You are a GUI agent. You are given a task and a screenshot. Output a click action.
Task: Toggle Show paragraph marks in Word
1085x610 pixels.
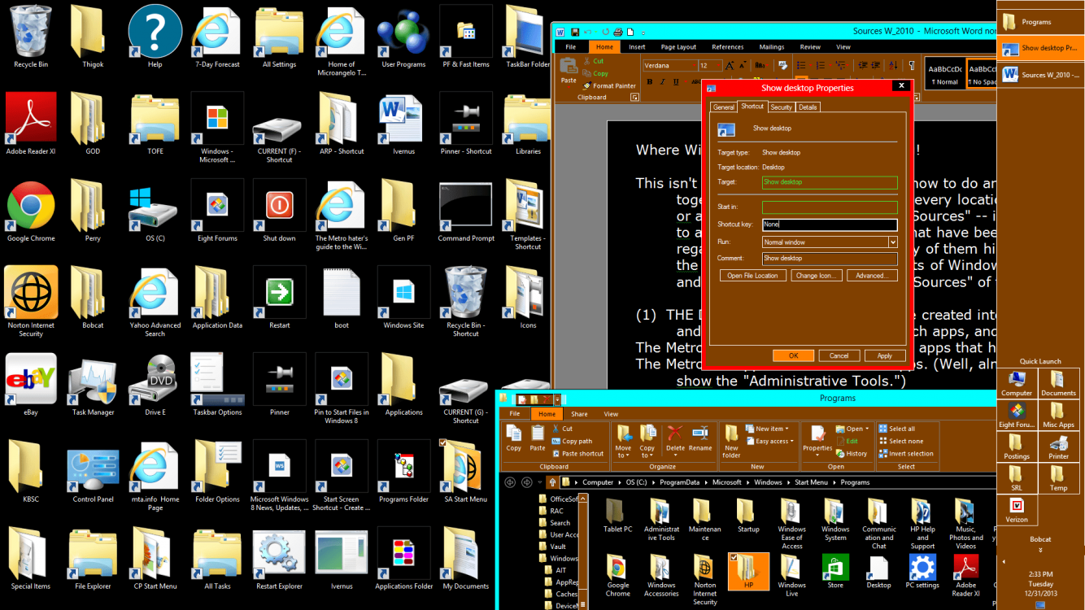910,66
